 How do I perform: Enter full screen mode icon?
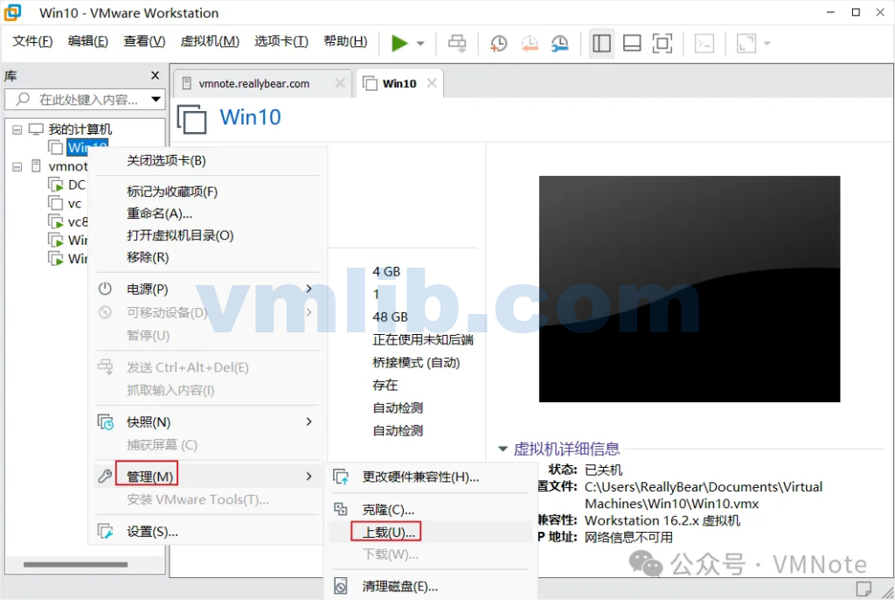tap(663, 44)
